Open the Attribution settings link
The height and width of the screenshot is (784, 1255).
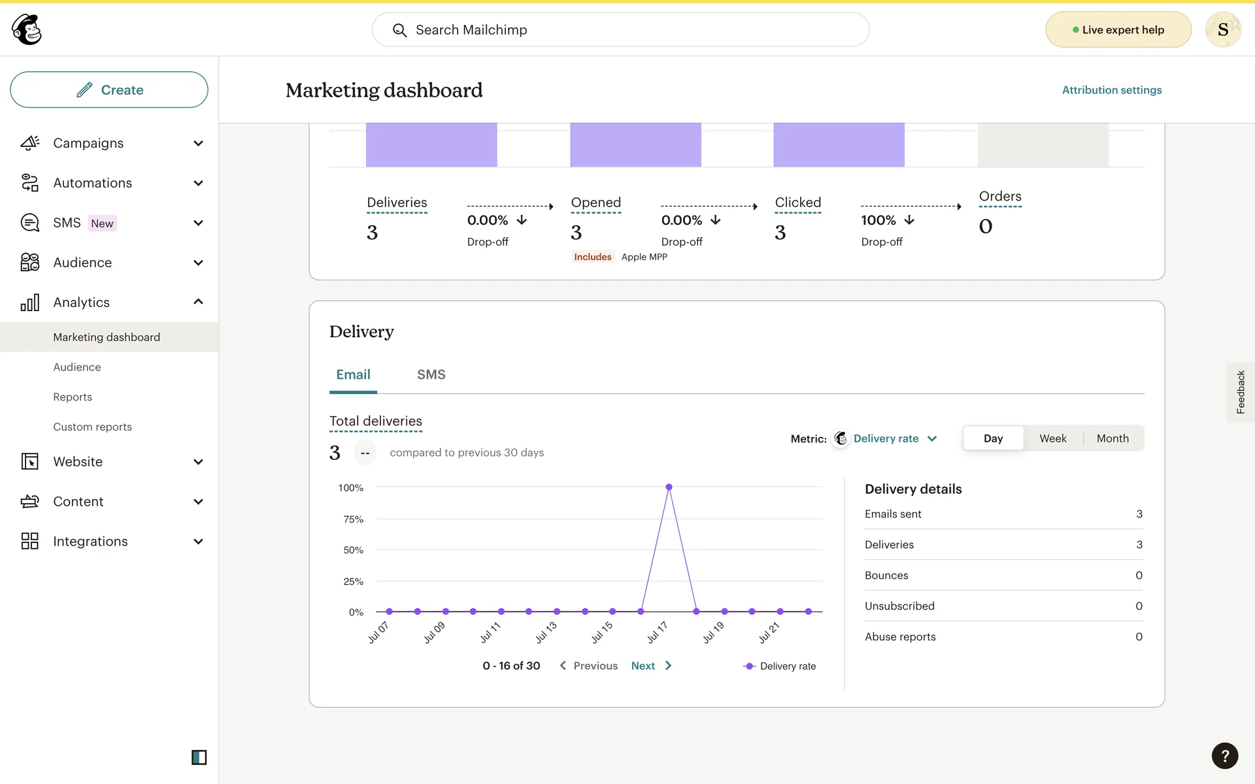pyautogui.click(x=1111, y=90)
